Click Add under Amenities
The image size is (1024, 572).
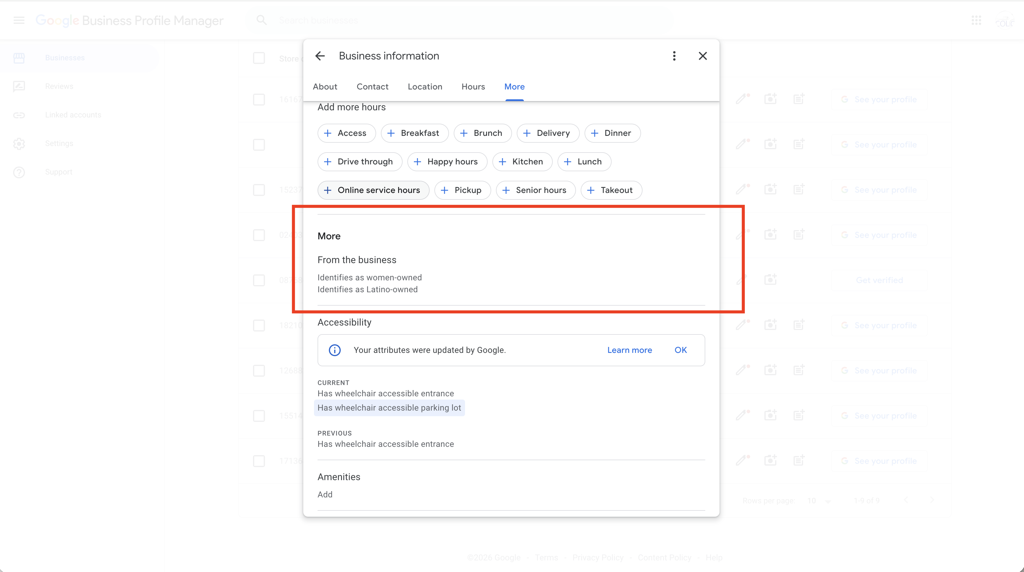click(325, 494)
